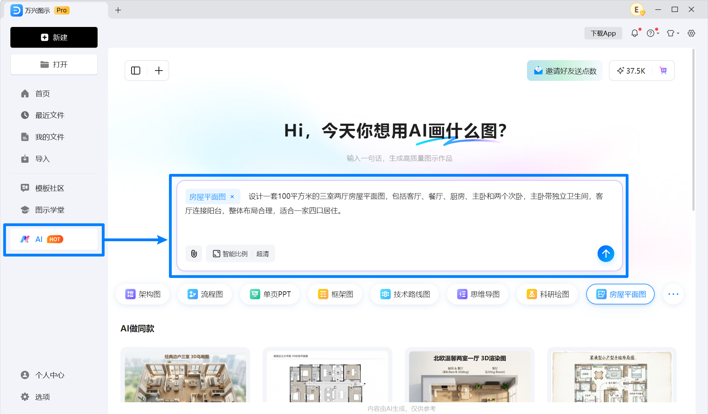
Task: Open the 经典边户三室 3D鸟瞰图 thumbnail
Action: pos(185,375)
